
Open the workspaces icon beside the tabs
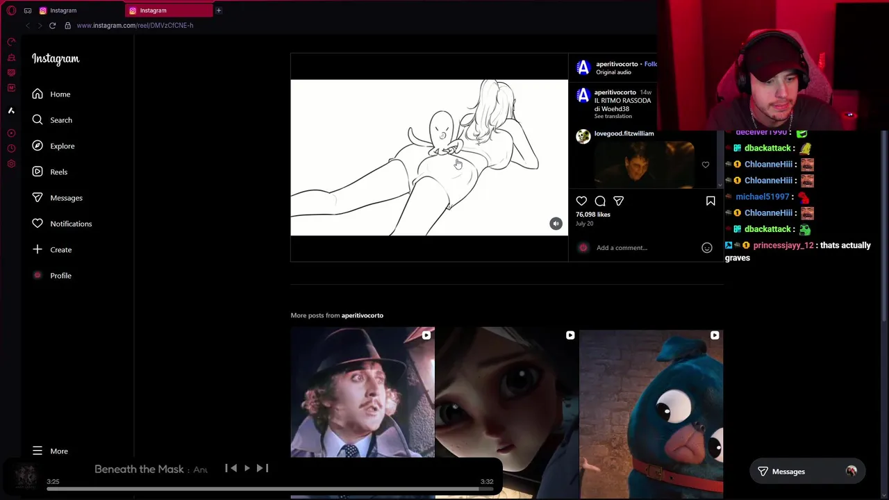click(x=28, y=10)
